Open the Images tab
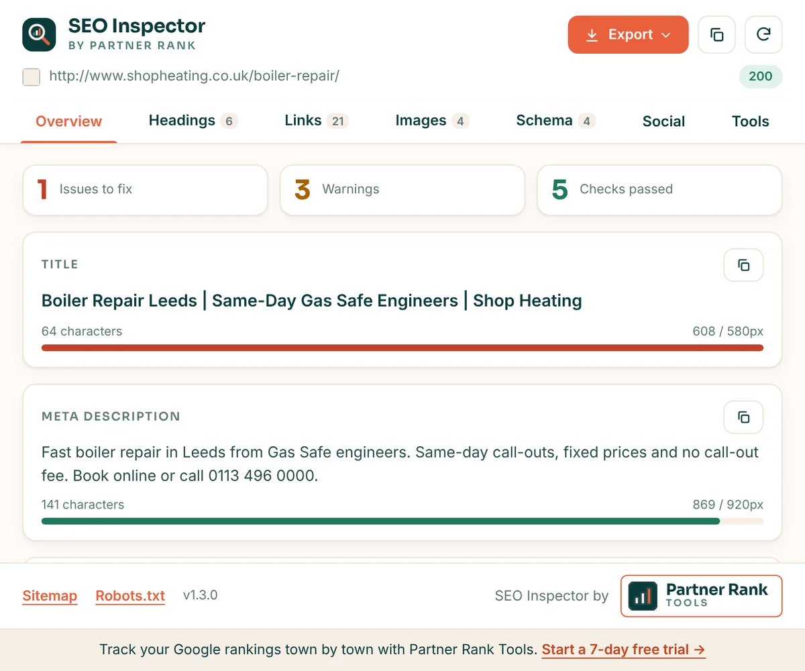805x671 pixels. [x=432, y=121]
